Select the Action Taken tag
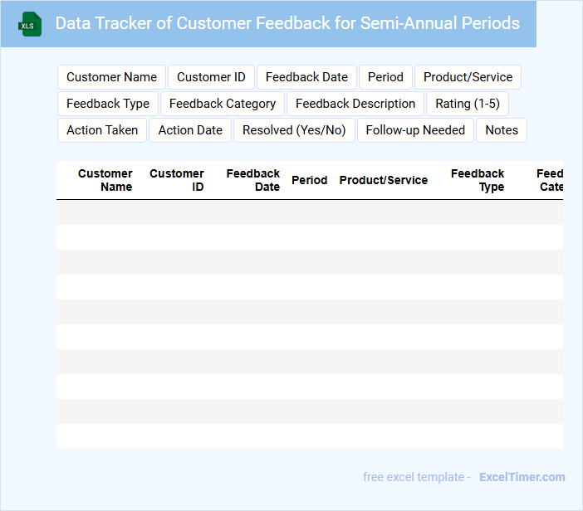Screen dimensions: 583x511 (x=102, y=130)
